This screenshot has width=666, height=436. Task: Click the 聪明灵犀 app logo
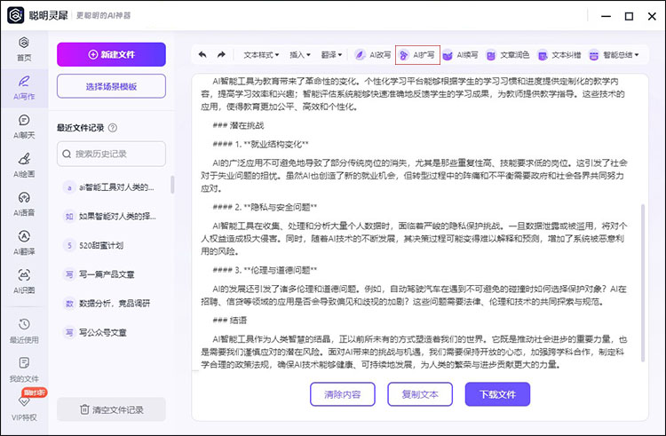16,15
